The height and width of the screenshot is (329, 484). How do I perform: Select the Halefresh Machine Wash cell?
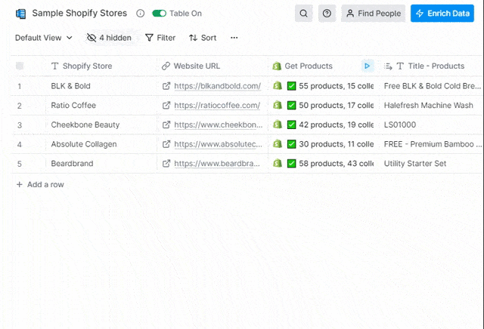pos(432,106)
